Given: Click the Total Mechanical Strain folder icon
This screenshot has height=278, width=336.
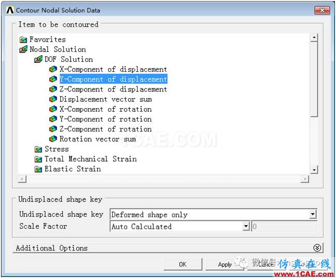Looking at the screenshot, I should (x=38, y=159).
